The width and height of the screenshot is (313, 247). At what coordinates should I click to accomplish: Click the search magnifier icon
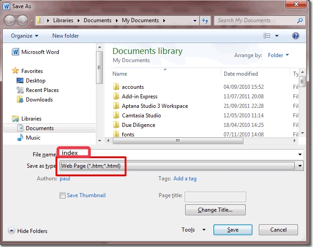(300, 20)
